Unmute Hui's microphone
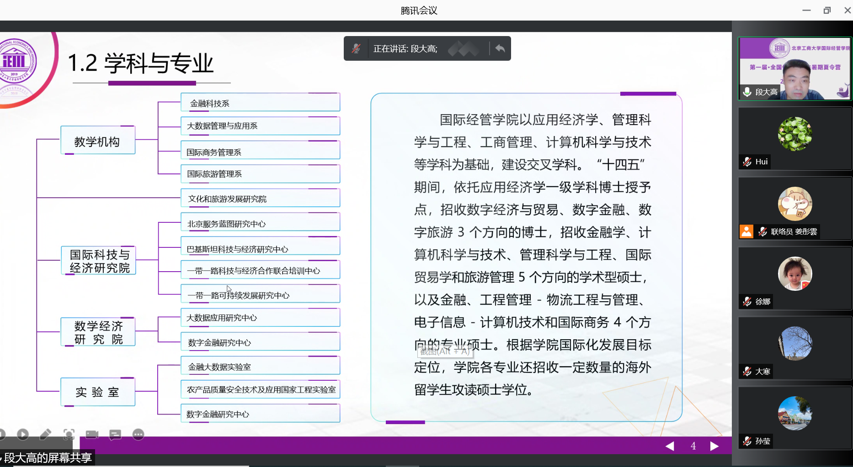Viewport: 853px width, 467px height. coord(746,161)
